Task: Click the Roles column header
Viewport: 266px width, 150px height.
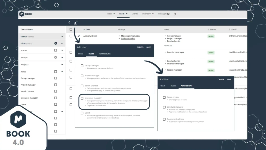Action: (x=167, y=30)
